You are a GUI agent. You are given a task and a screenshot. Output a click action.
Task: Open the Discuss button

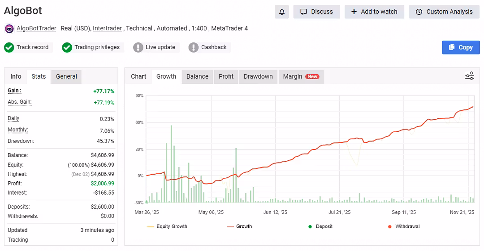coord(316,12)
